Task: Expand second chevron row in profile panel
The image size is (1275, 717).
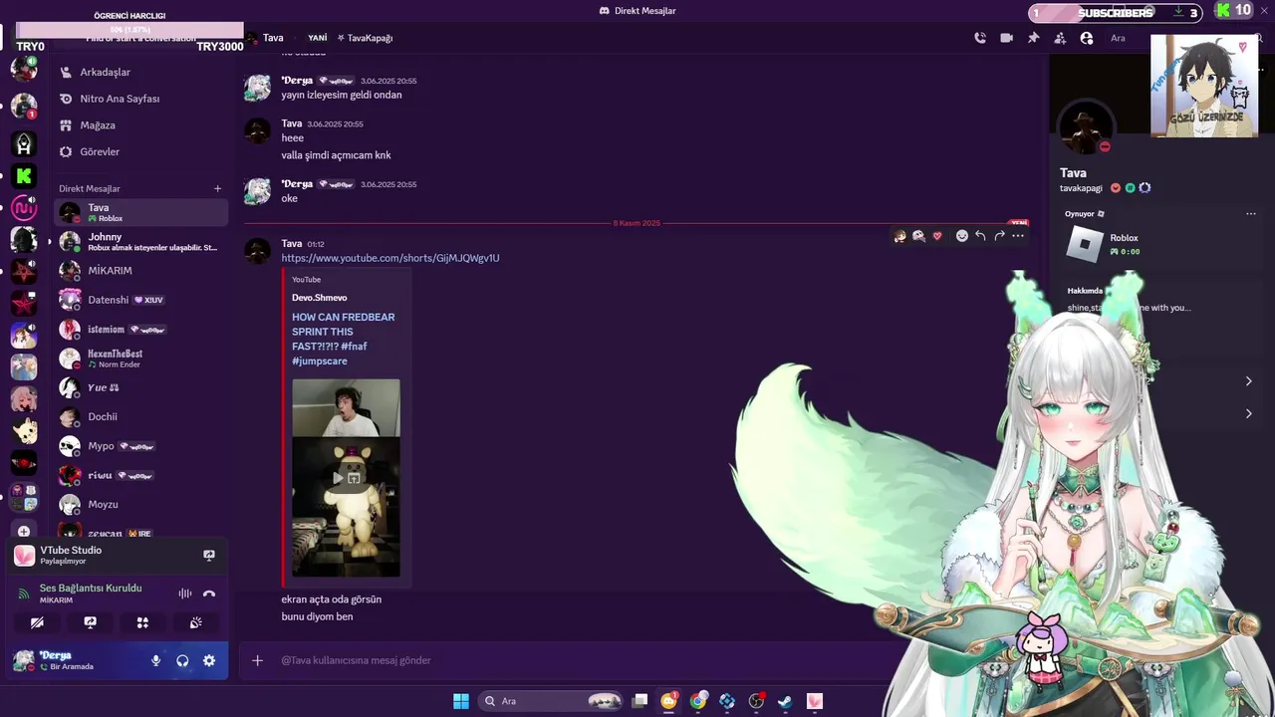Action: (x=1248, y=414)
